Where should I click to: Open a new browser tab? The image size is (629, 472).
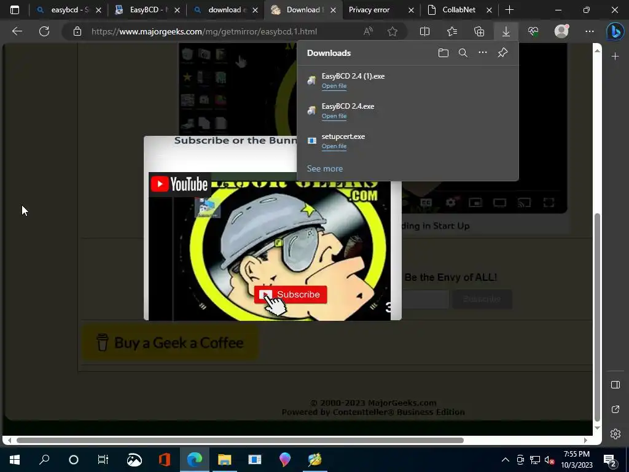[509, 10]
